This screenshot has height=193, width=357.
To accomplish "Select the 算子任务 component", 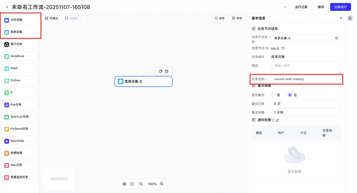I will coord(20,44).
